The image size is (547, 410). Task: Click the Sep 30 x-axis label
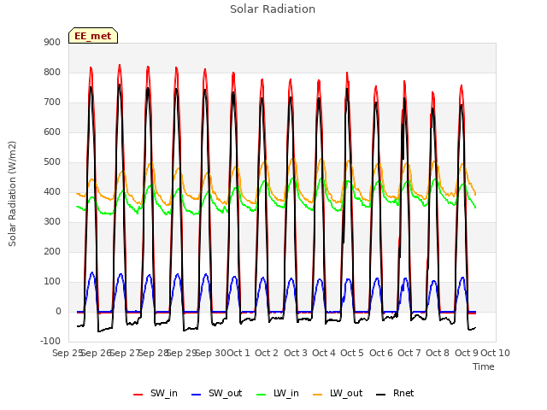point(210,353)
